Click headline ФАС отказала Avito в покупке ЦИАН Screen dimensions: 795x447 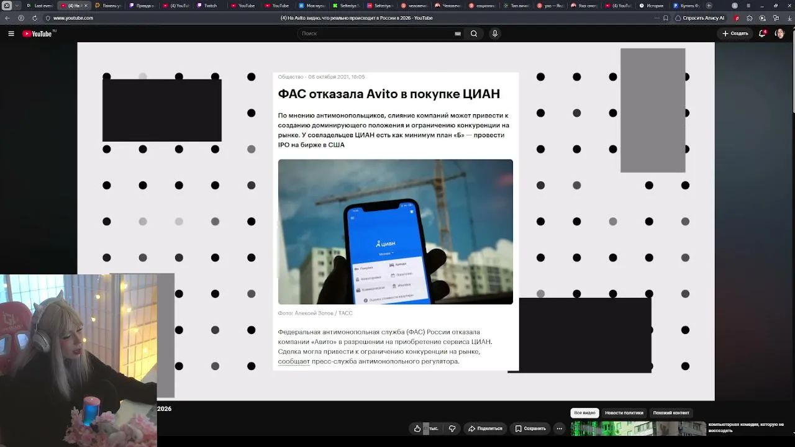point(389,94)
